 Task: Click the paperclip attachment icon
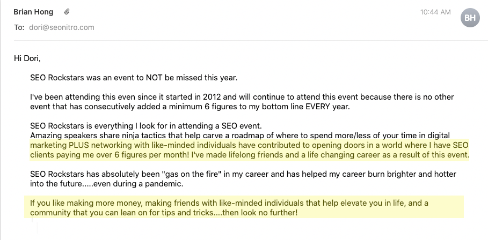pos(67,11)
